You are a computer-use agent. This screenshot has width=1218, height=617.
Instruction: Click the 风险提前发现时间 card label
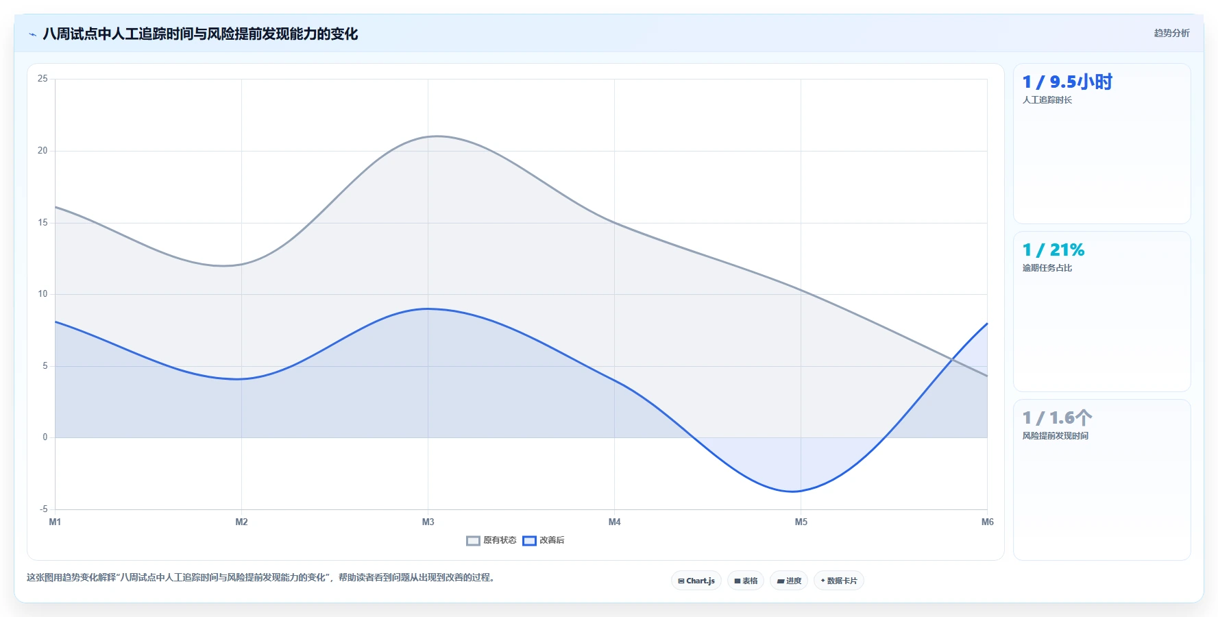pos(1056,436)
